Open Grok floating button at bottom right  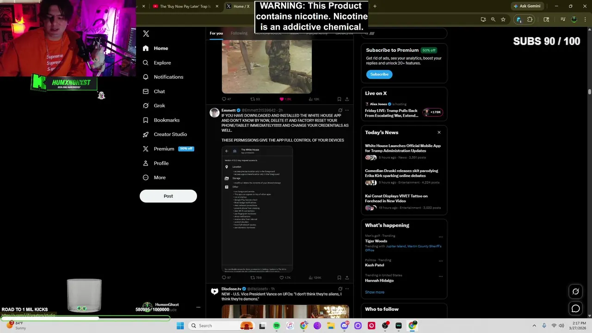click(576, 291)
